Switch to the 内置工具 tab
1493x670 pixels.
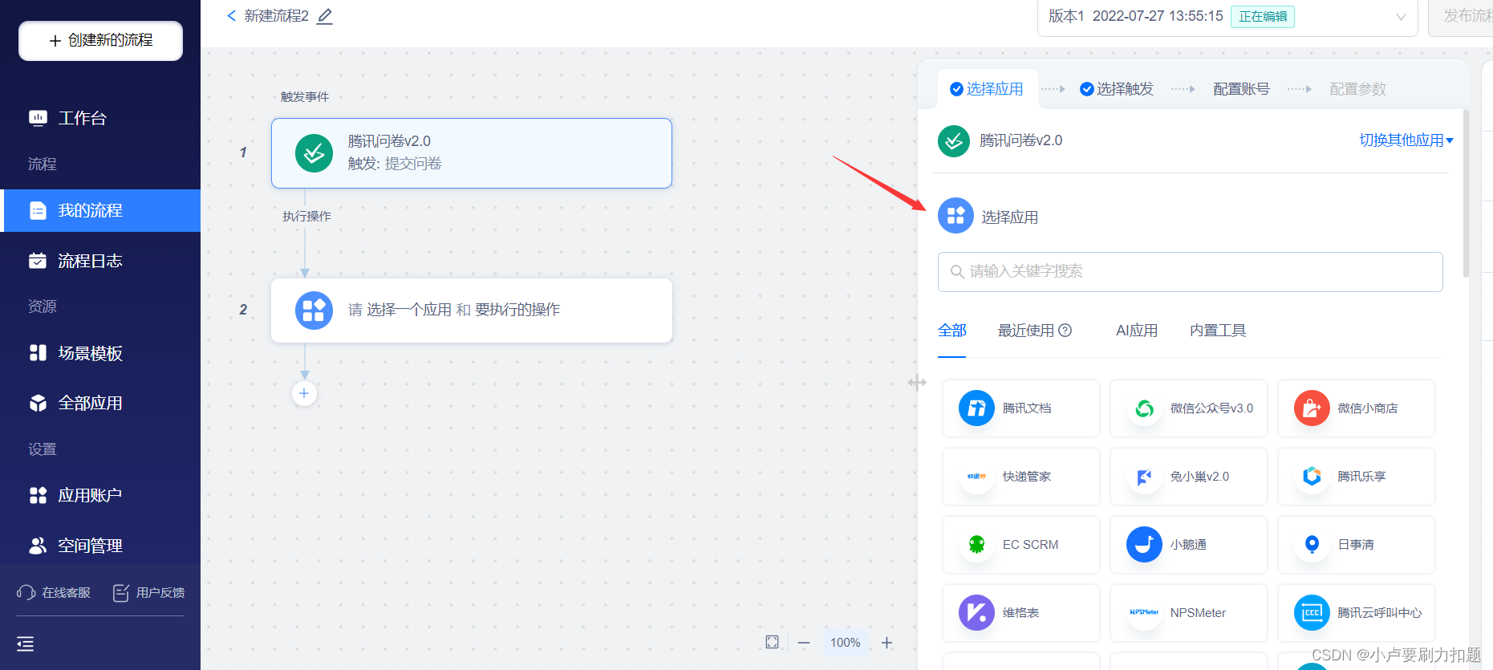click(1218, 331)
